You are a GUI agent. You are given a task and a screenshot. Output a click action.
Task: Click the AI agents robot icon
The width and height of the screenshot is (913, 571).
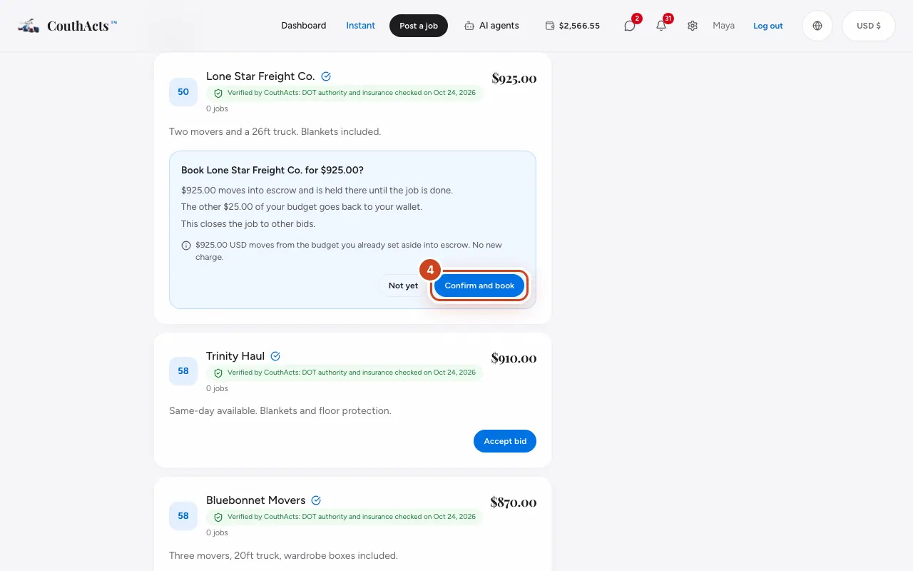pos(469,26)
